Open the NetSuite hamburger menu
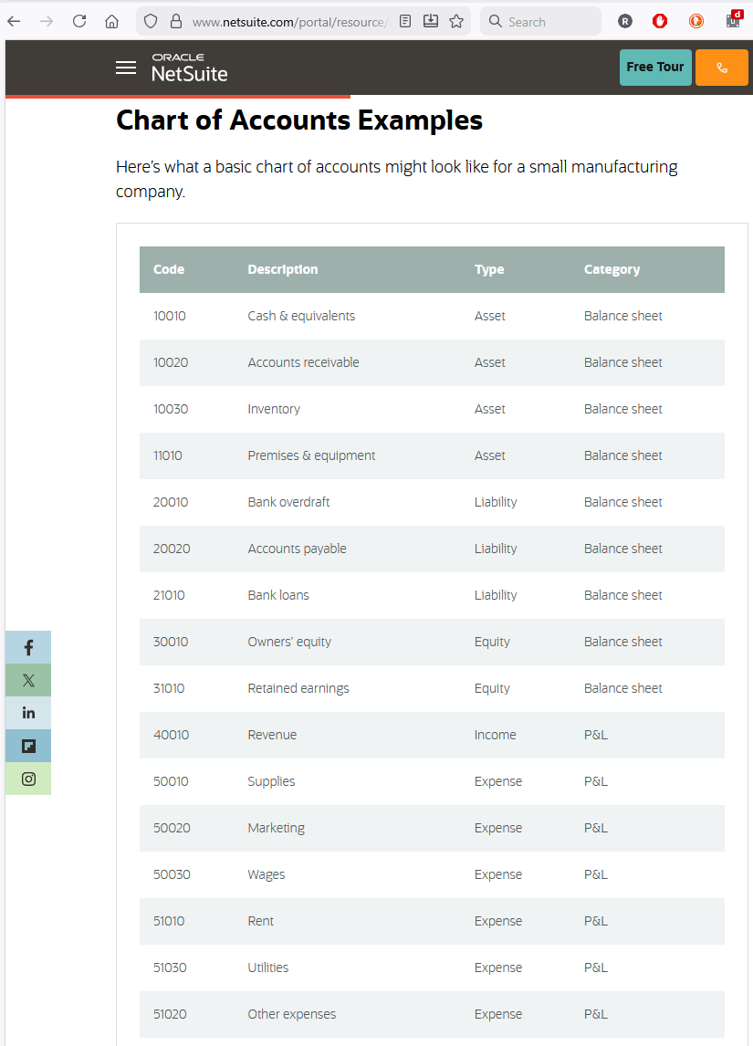This screenshot has width=753, height=1046. coord(126,68)
